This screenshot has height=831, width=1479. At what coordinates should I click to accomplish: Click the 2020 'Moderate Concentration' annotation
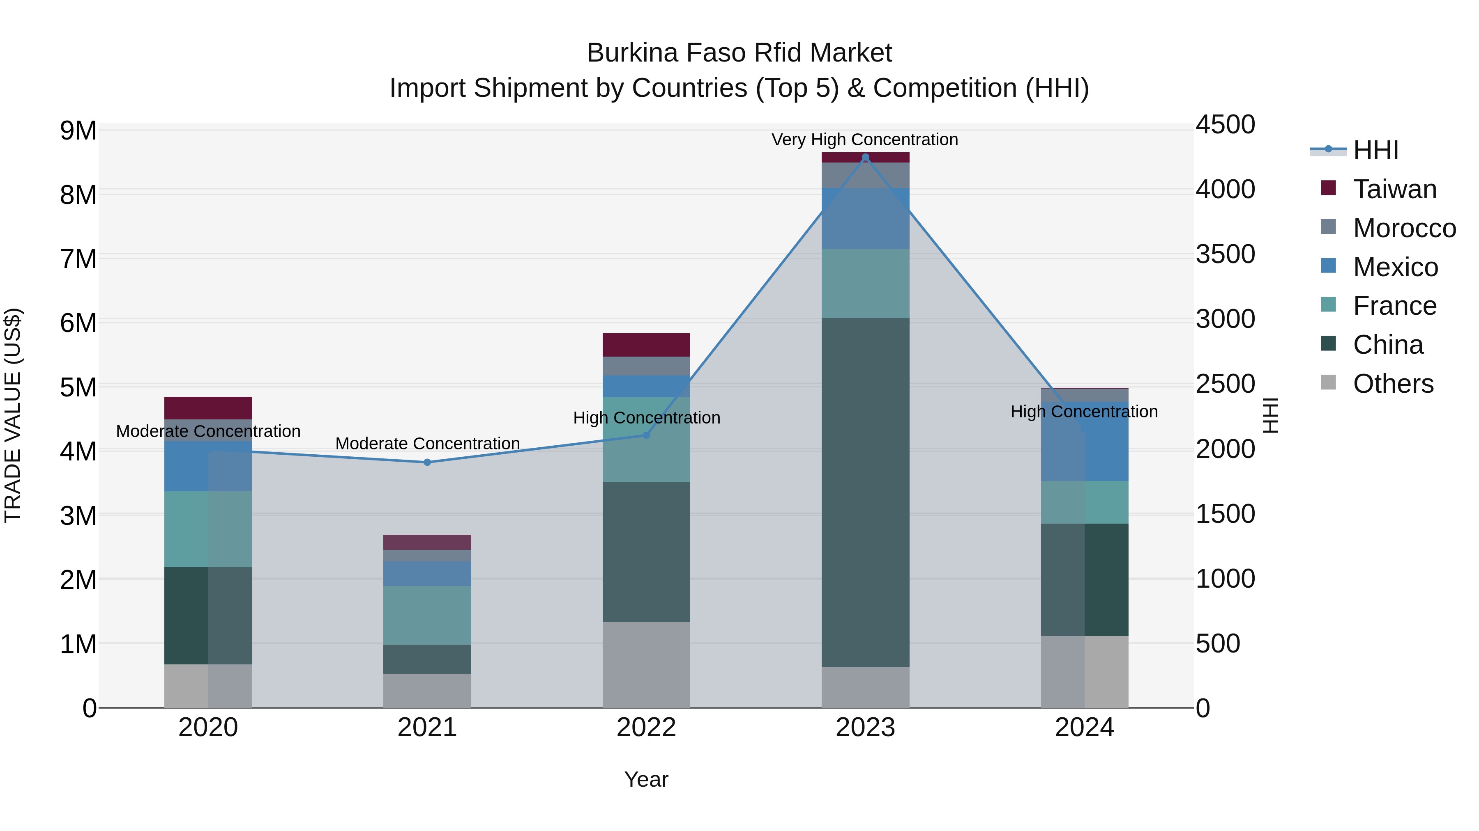coord(208,431)
